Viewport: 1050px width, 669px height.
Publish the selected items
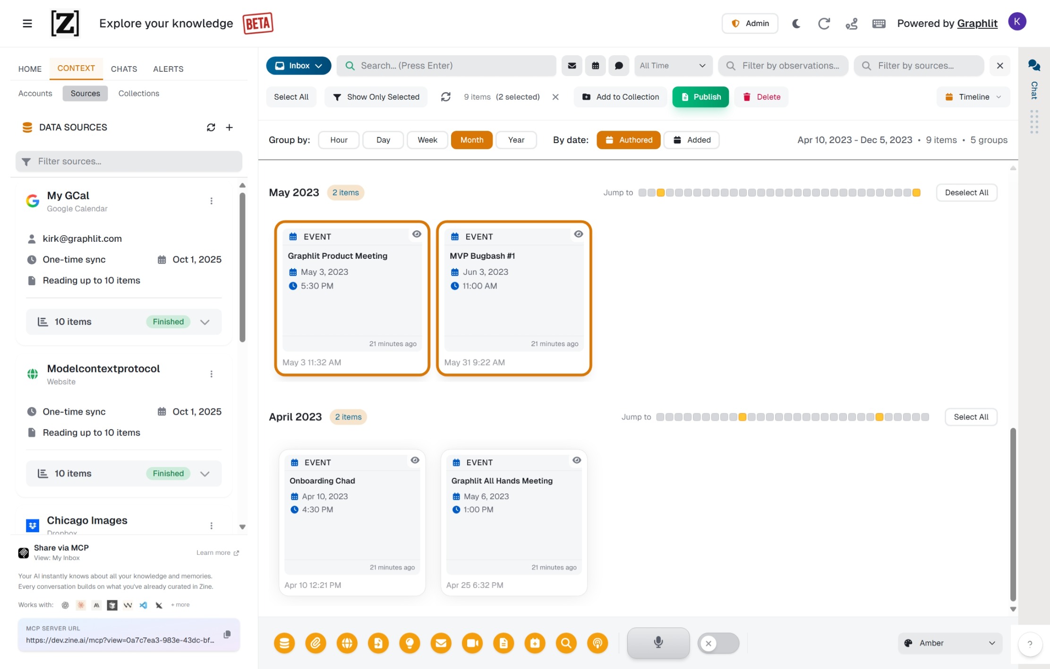coord(700,97)
